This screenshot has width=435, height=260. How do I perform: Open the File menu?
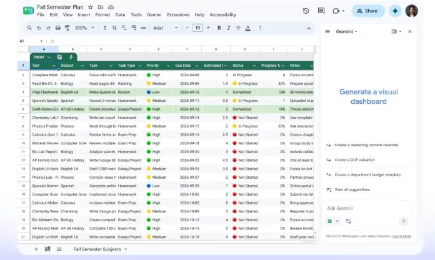coord(41,15)
